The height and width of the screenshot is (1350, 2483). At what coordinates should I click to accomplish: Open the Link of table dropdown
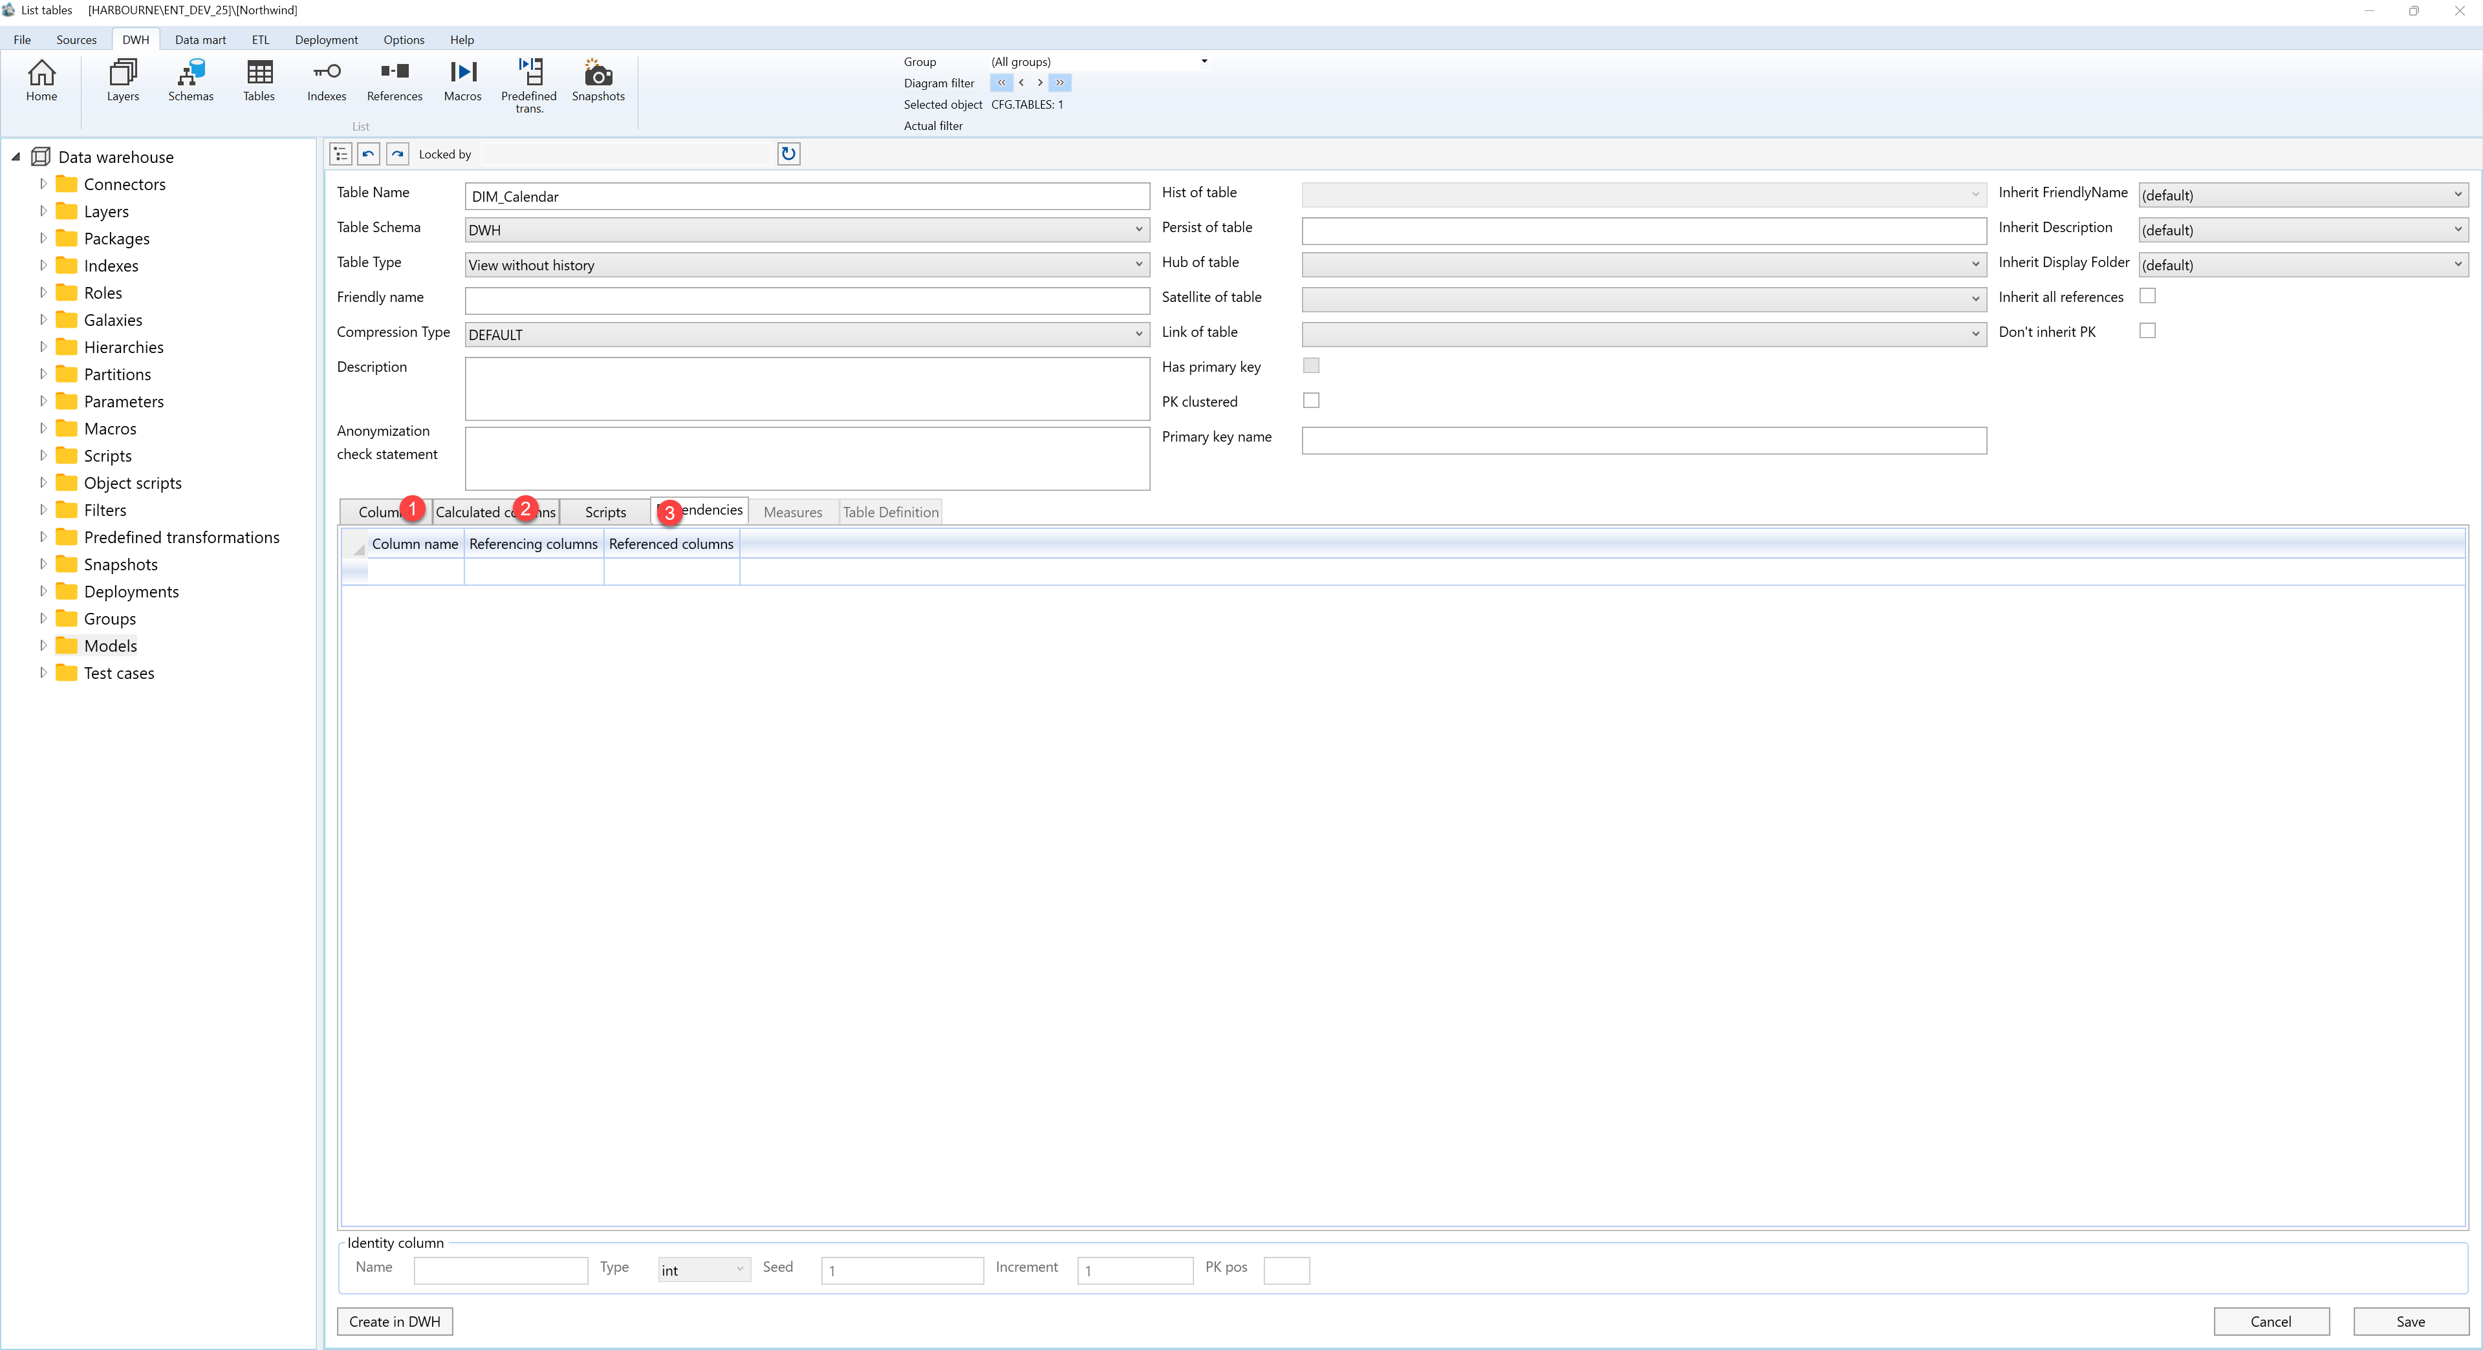point(1643,334)
